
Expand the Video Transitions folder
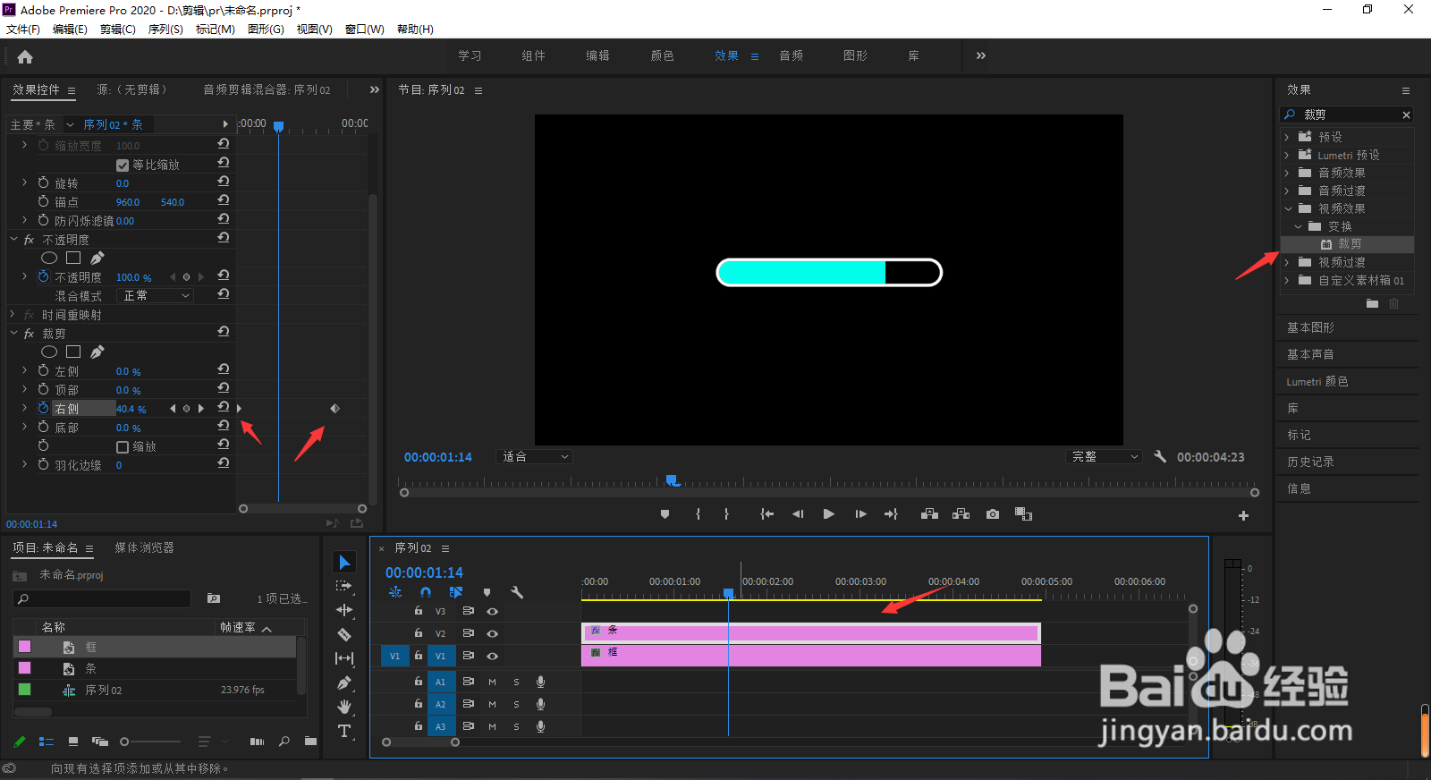pyautogui.click(x=1287, y=262)
